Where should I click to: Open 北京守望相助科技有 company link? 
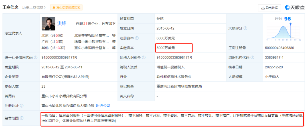(x=92, y=36)
